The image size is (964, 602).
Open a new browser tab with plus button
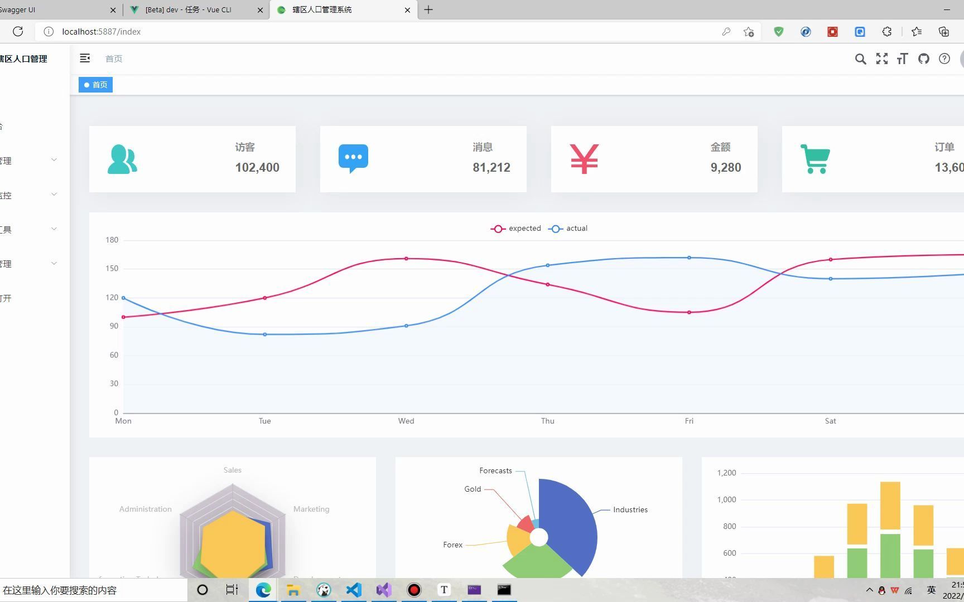coord(428,9)
